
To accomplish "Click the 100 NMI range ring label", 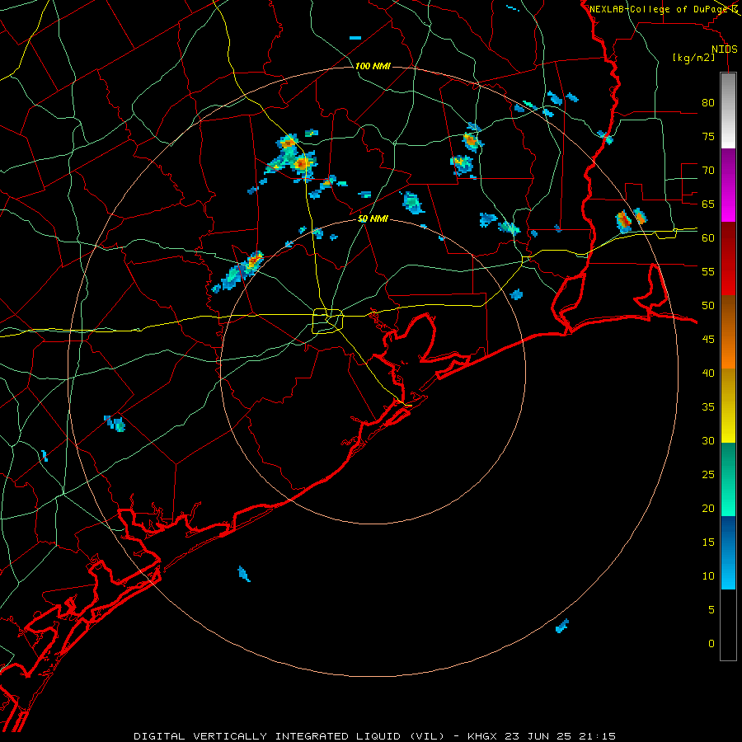I will [x=373, y=66].
